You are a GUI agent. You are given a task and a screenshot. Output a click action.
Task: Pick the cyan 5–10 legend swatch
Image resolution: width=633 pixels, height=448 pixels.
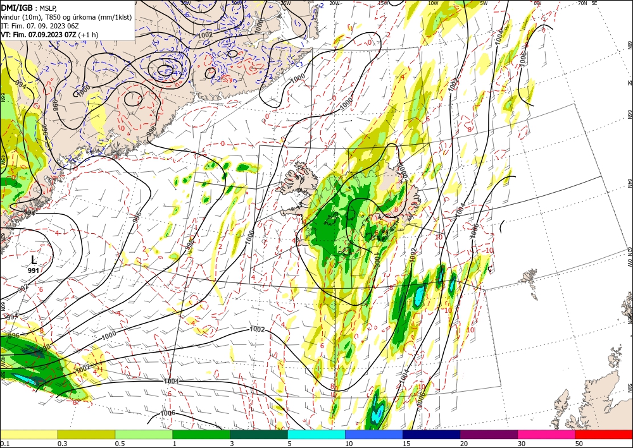coord(316,434)
